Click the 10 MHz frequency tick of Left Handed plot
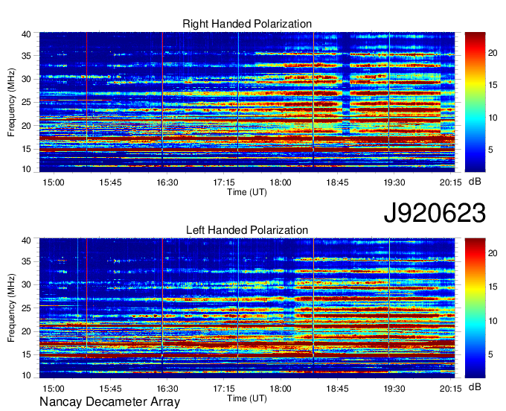 point(26,375)
